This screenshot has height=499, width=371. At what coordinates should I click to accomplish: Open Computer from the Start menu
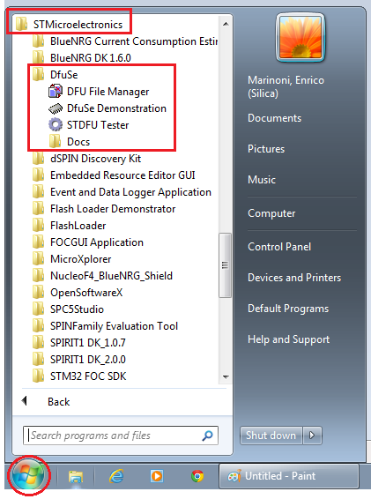point(271,213)
